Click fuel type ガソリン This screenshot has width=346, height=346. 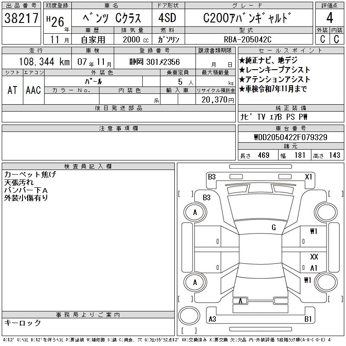pyautogui.click(x=169, y=40)
